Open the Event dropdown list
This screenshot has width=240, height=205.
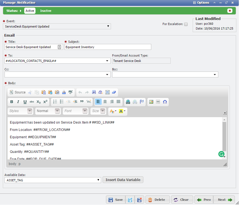(108, 26)
